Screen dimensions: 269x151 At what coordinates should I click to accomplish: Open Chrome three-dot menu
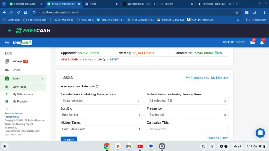pyautogui.click(x=264, y=12)
